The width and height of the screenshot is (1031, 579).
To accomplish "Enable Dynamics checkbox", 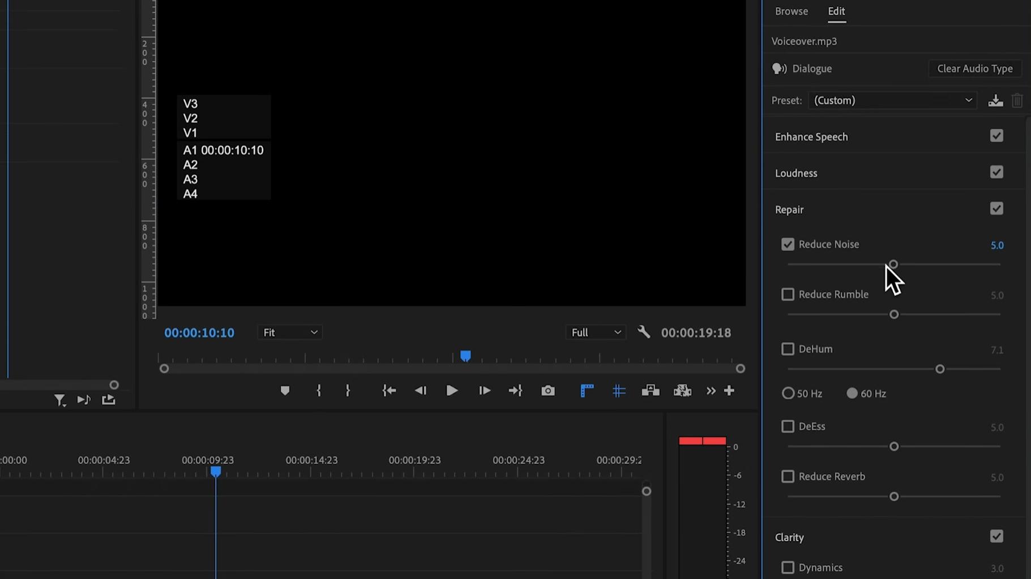I will 788,567.
